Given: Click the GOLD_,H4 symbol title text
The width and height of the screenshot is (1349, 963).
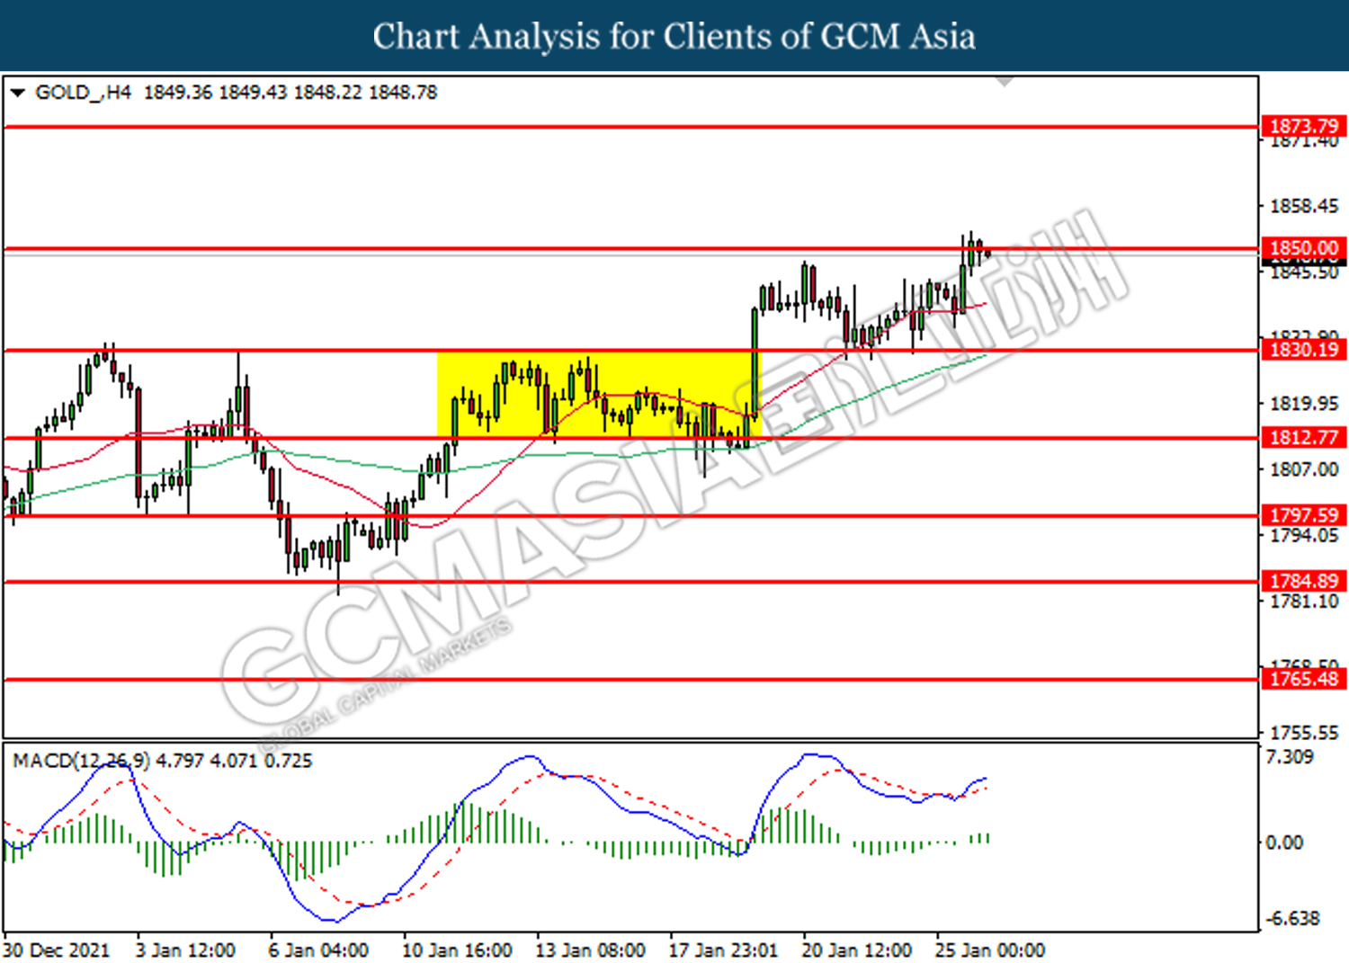Looking at the screenshot, I should pyautogui.click(x=83, y=93).
